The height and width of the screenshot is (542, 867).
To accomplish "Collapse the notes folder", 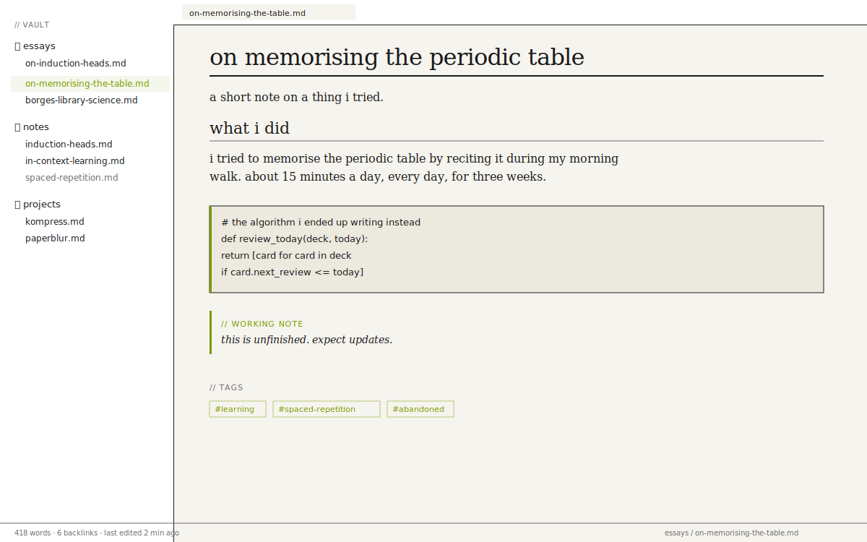I will coord(36,127).
